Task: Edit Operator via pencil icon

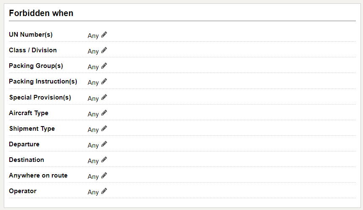Action: click(x=104, y=191)
